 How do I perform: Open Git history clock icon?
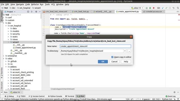click(x=170, y=8)
